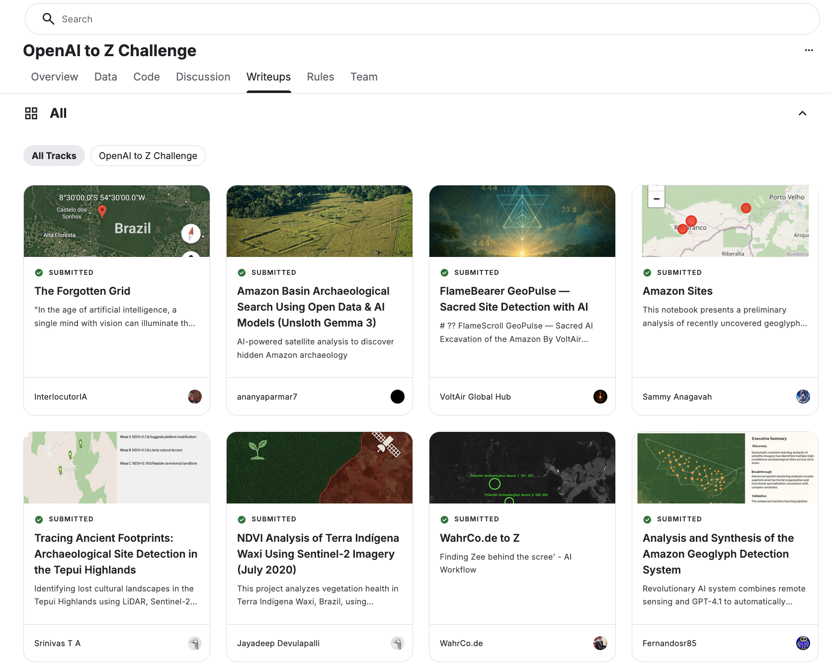Viewport: 831px width, 669px height.
Task: Open the Amazon Sites writeup title
Action: point(677,291)
